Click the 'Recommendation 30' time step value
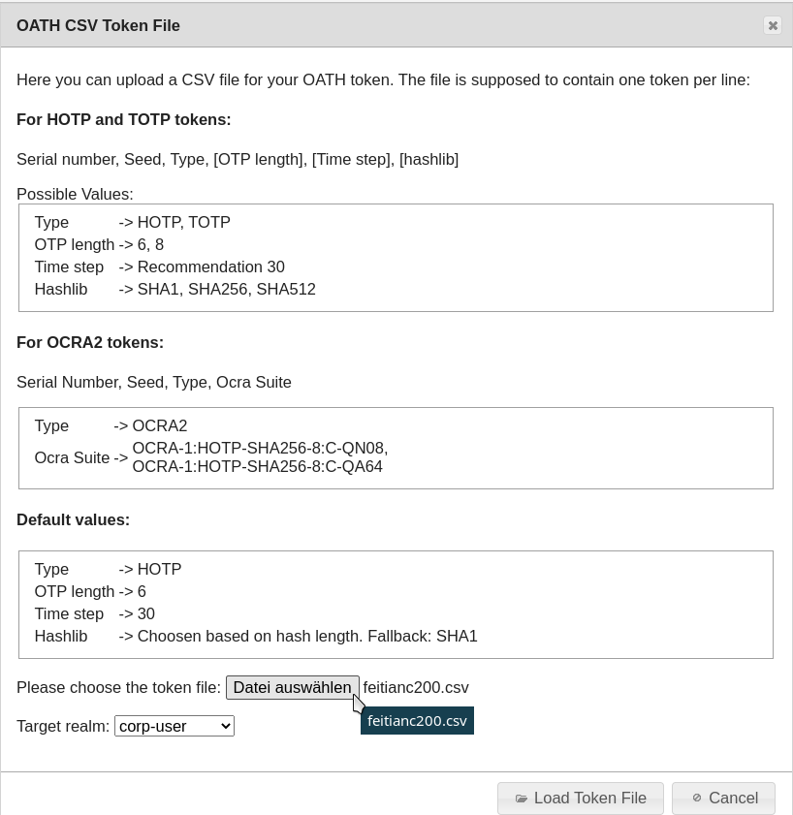This screenshot has width=793, height=815. pos(210,266)
